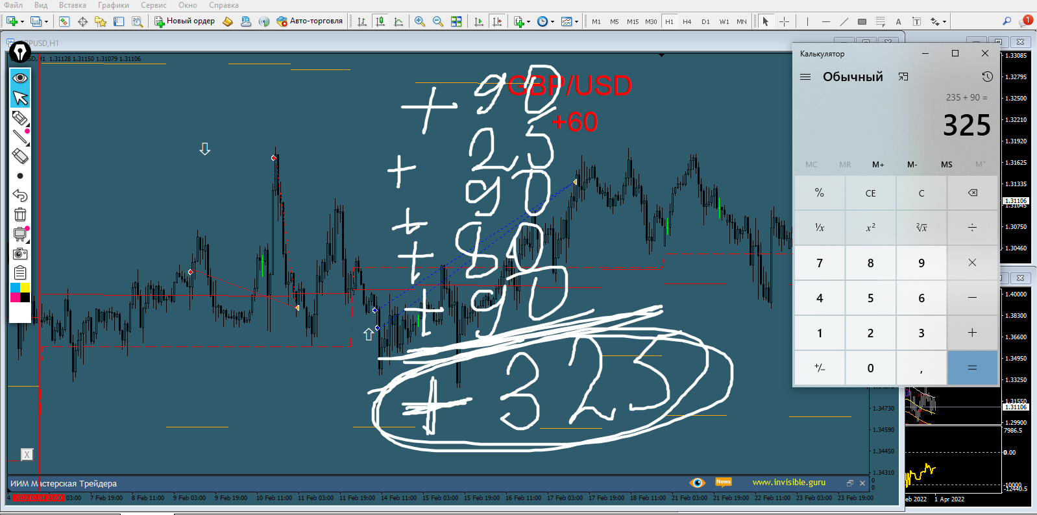Open the Графики menu
Screen dimensions: 1037x515
[114, 5]
